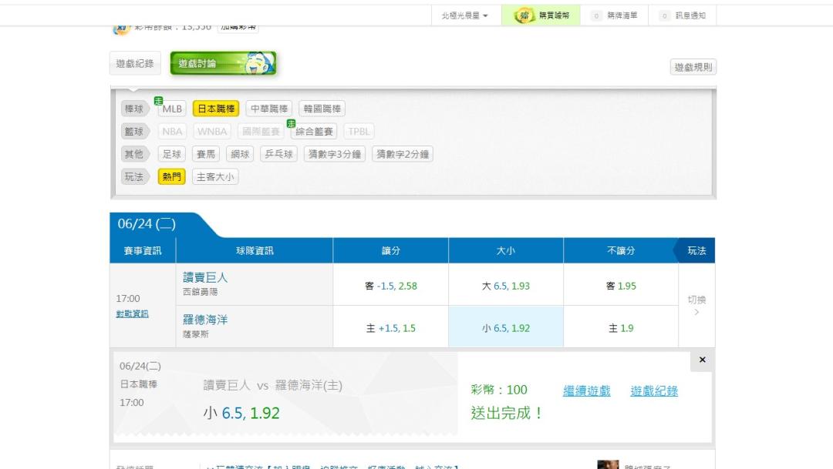The image size is (833, 469).
Task: Select the MLB league filter
Action: point(172,109)
